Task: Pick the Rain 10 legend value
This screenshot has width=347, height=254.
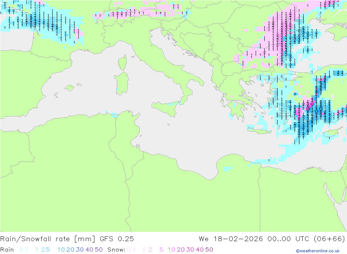Action: (x=61, y=249)
